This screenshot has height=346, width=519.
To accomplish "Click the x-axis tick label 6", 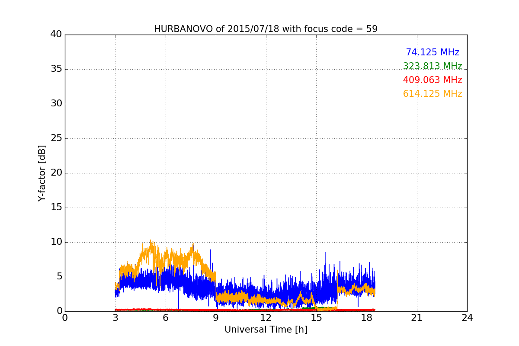I will 165,318.
